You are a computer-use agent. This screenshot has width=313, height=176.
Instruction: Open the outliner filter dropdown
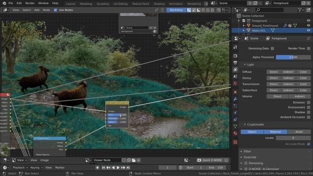coord(301,10)
